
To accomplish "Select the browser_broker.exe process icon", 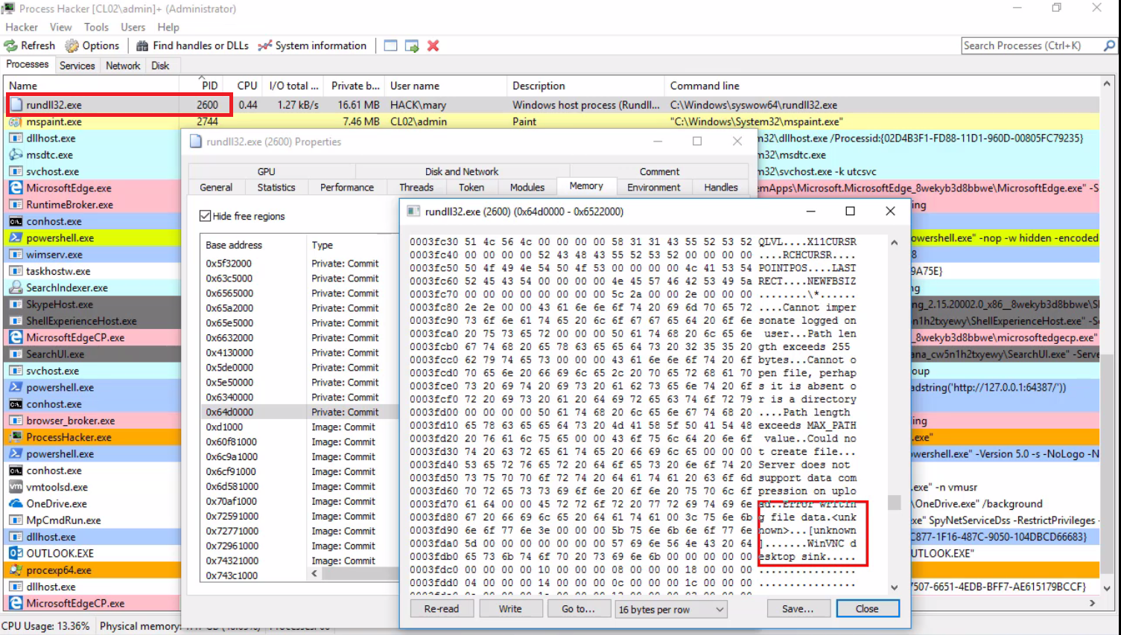I will click(16, 421).
